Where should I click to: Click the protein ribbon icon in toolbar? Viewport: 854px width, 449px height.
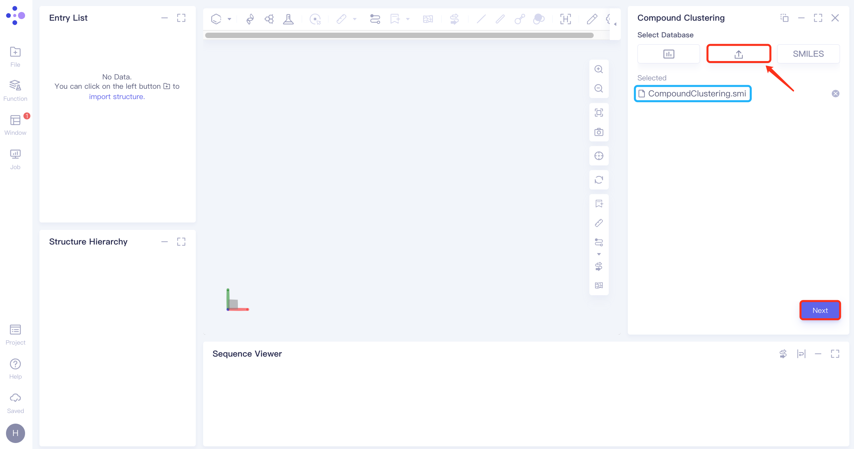click(x=250, y=19)
